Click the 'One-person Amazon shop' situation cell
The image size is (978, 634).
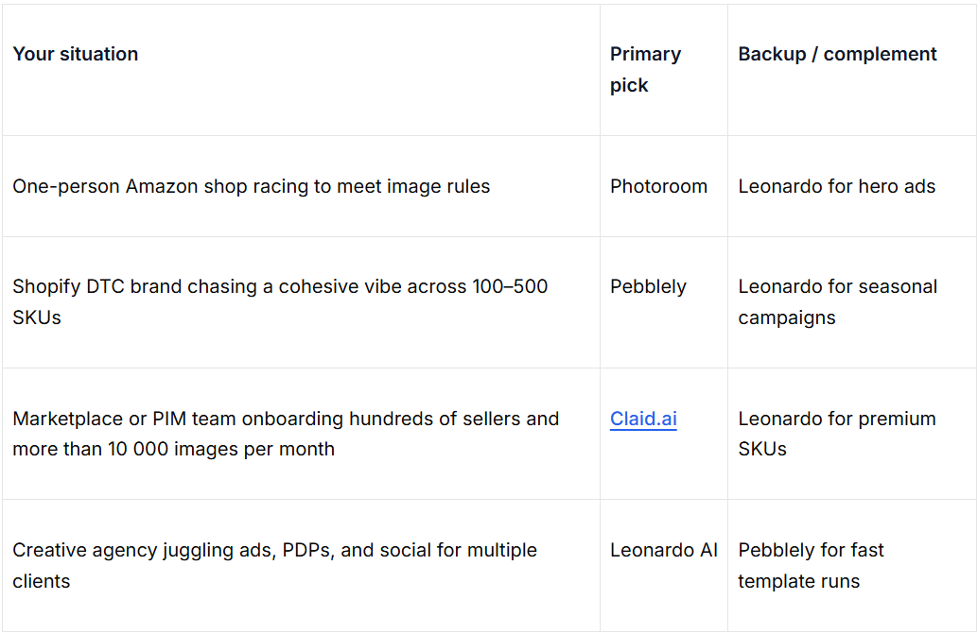pos(252,186)
